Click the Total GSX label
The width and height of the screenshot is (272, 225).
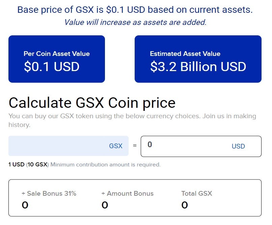(196, 194)
